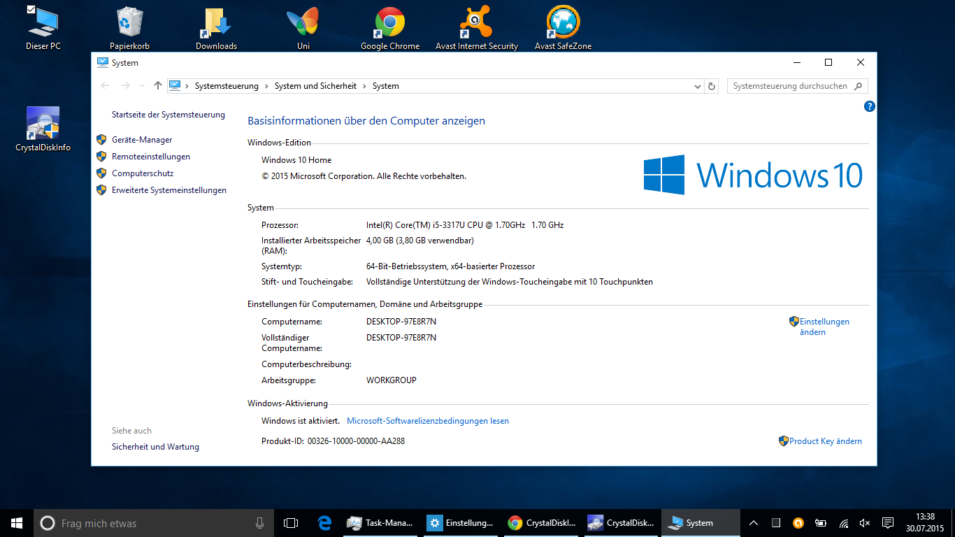Open Downloads folder shortcut on desktop
Screen dimensions: 955x537
216,28
